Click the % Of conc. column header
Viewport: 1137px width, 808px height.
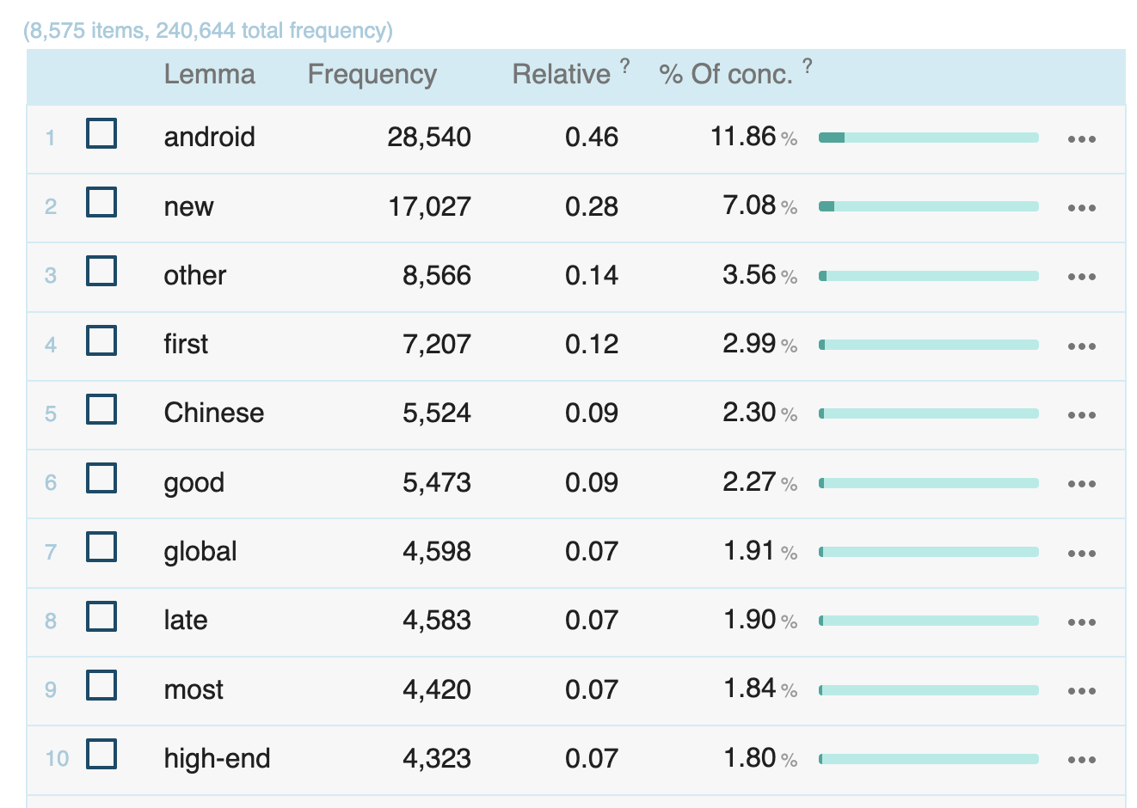[725, 75]
